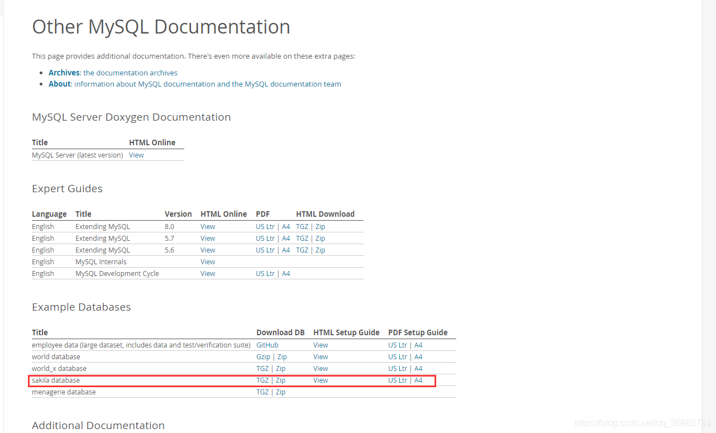Image resolution: width=716 pixels, height=433 pixels.
Task: Download Extending MySQL 5.7 Zip archive
Action: point(320,239)
